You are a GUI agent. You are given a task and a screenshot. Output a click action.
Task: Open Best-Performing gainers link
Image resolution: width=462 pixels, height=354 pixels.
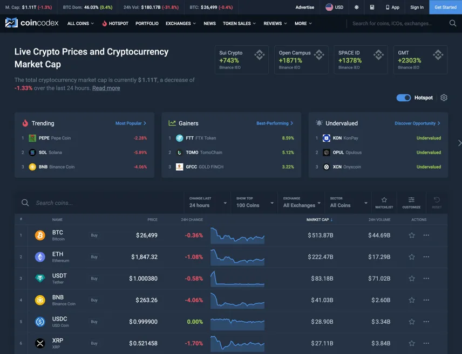275,123
